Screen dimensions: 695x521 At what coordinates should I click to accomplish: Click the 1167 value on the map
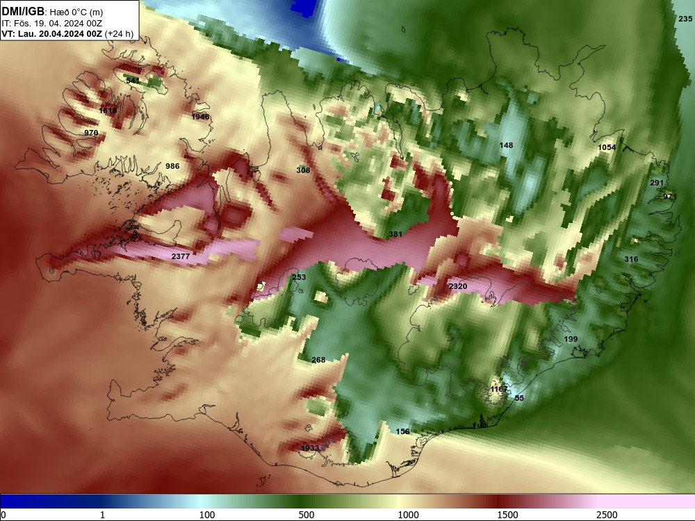pos(498,390)
